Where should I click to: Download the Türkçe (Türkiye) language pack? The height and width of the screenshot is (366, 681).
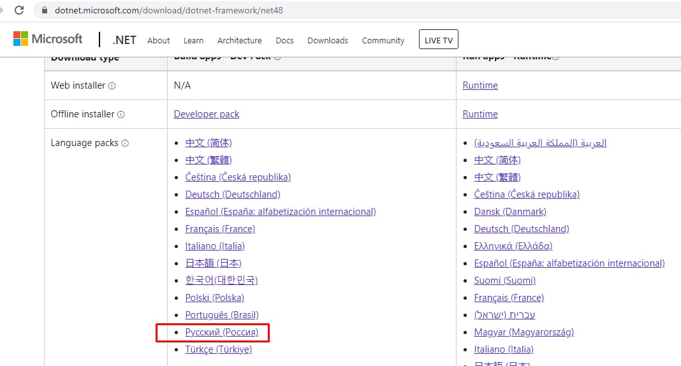(219, 349)
